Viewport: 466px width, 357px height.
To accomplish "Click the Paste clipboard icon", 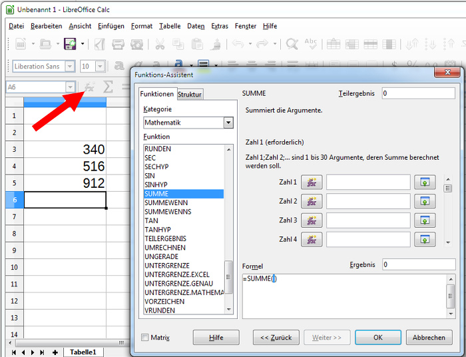I will [197, 44].
